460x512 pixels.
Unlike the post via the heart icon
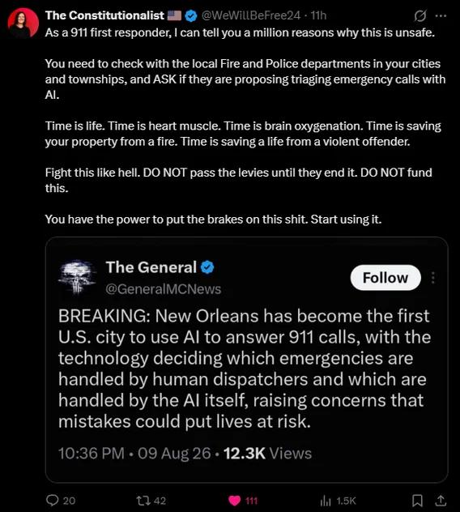[x=234, y=501]
